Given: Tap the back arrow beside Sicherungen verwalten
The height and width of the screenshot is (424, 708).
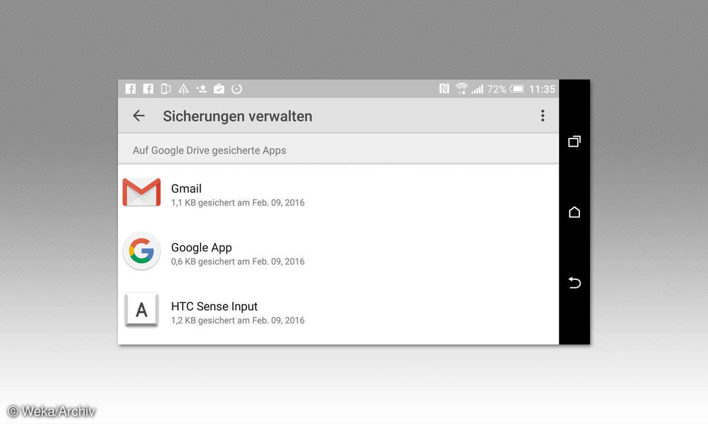Looking at the screenshot, I should [x=139, y=116].
